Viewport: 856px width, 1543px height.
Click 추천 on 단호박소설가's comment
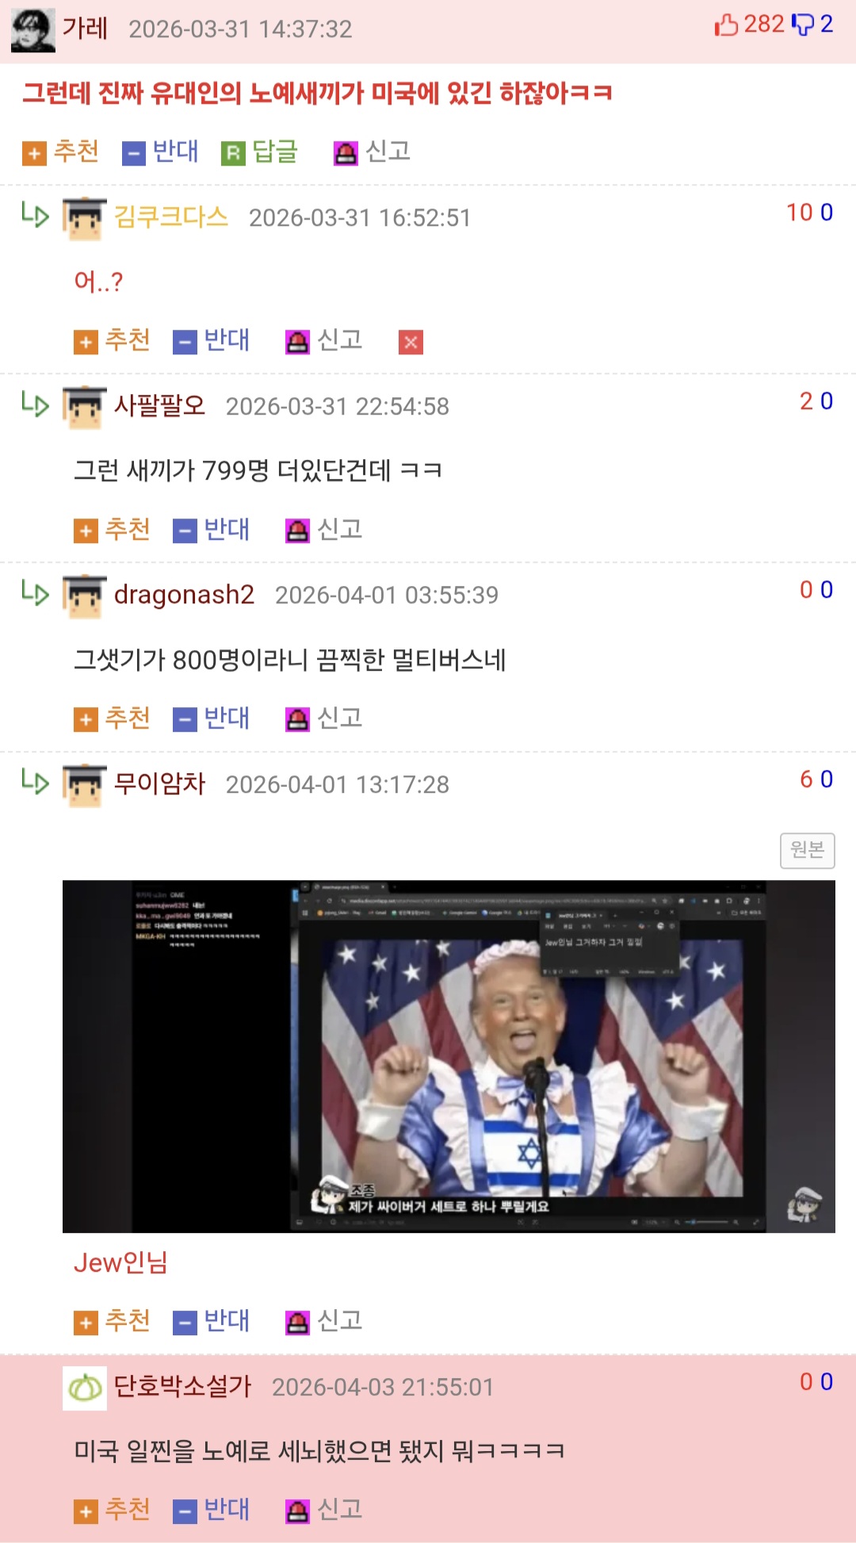pyautogui.click(x=112, y=1510)
